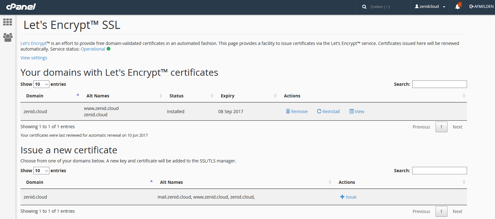Open the entries dropdown in the Issue a new certificate table
Image resolution: width=495 pixels, height=219 pixels.
pyautogui.click(x=41, y=171)
